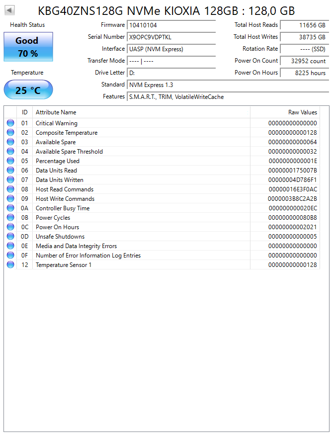The width and height of the screenshot is (330, 434).
Task: Click raw value 00000016E3F0AC
Action: [x=293, y=189]
